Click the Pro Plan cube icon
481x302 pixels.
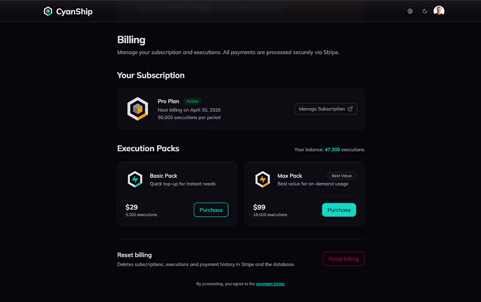pos(138,109)
